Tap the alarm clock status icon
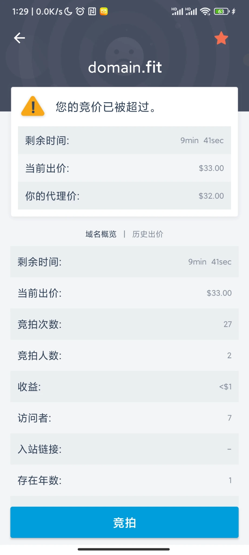 pyautogui.click(x=80, y=11)
